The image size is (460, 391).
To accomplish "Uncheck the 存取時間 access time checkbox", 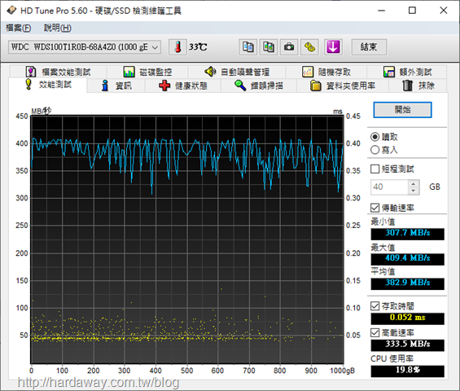I will [x=375, y=306].
